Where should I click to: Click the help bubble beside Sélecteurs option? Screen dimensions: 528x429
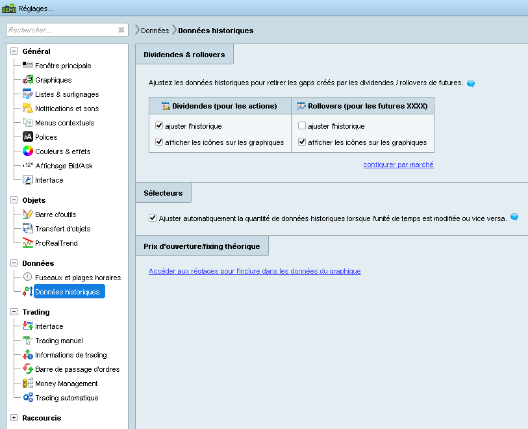[514, 217]
